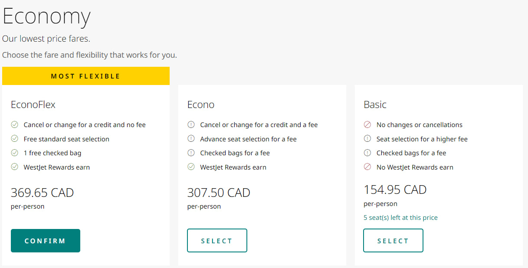Click the info icon next to 'Advance seat selection for a fee'
528x268 pixels.
click(191, 139)
